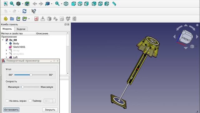Click the navigation cube right arrow

(x=197, y=37)
